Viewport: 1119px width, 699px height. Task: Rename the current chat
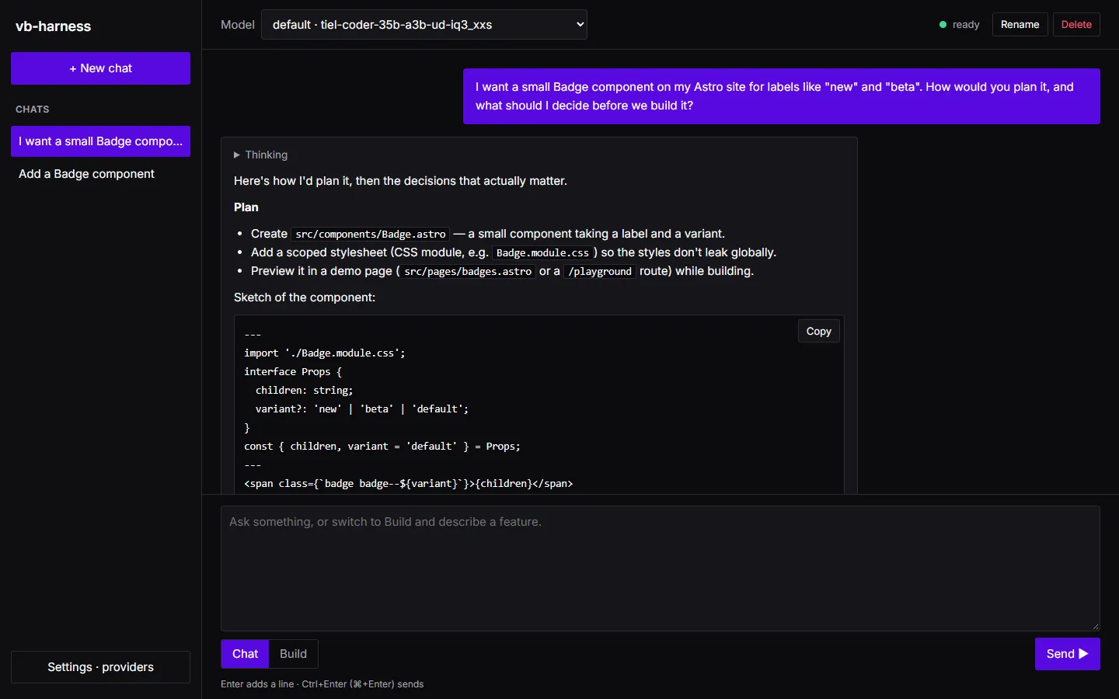coord(1020,25)
